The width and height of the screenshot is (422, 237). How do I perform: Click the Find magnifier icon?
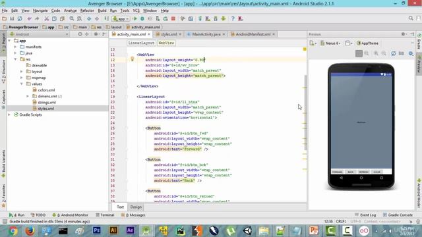click(72, 18)
